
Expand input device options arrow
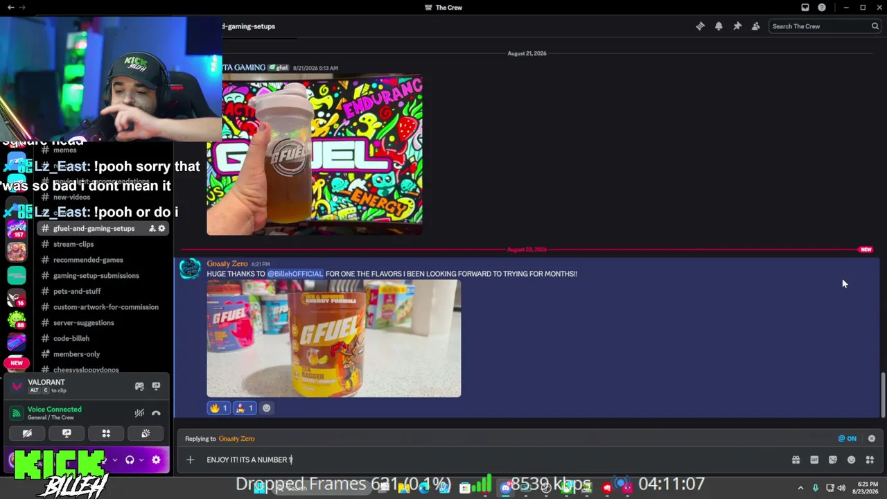[115, 459]
